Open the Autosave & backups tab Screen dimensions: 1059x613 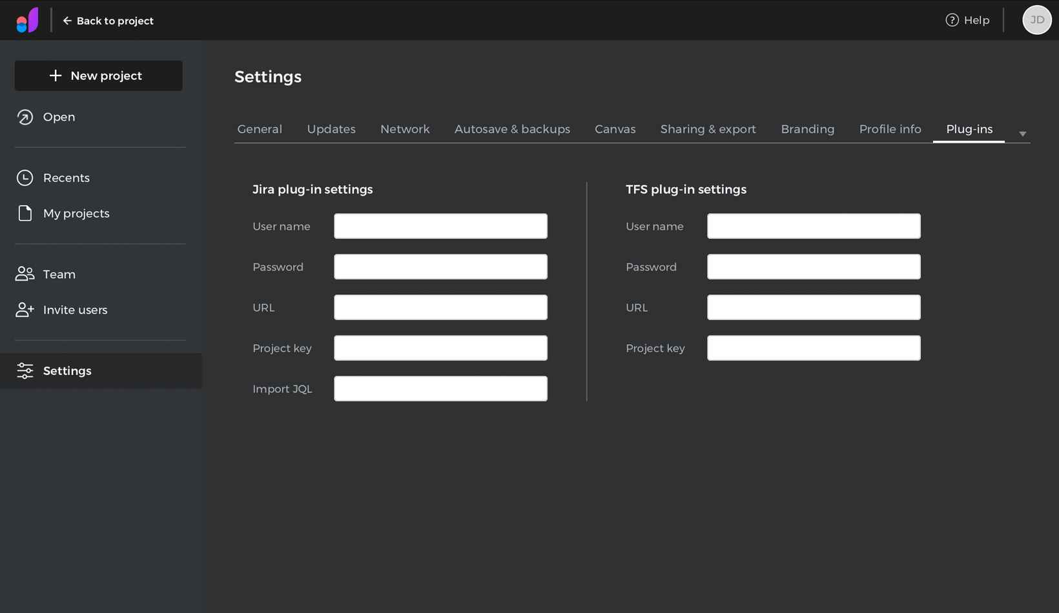[512, 129]
